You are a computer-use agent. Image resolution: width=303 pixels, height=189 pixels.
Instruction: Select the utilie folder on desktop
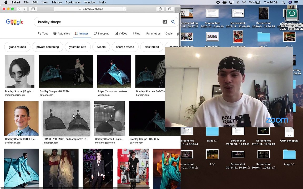tap(212, 131)
